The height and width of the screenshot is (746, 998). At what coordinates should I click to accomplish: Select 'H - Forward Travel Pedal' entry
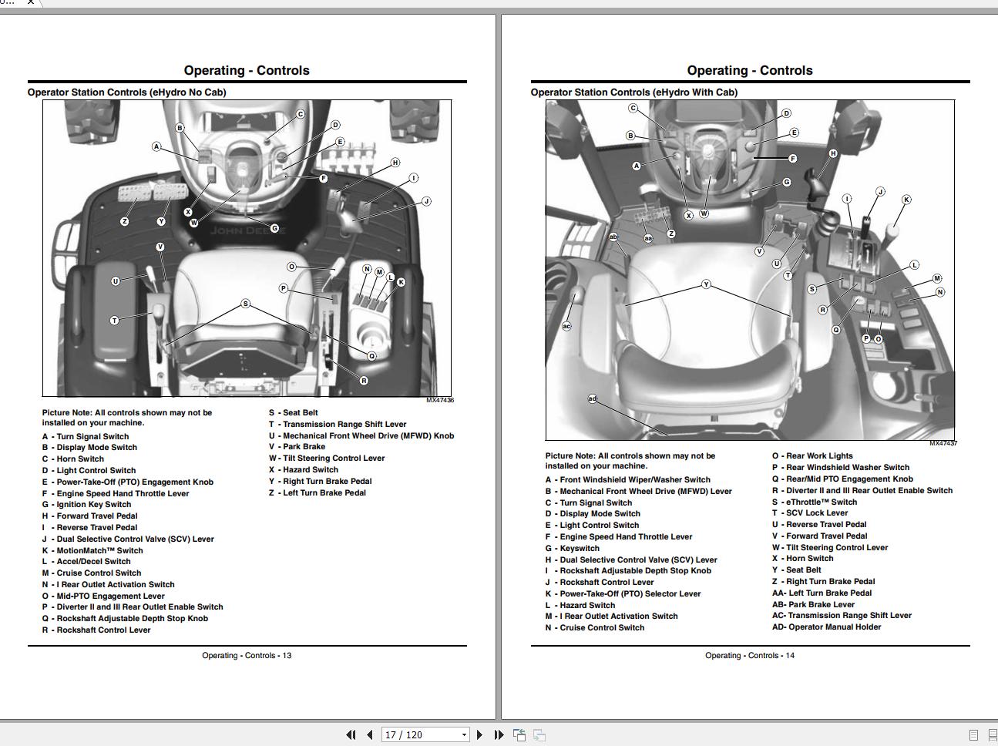89,516
